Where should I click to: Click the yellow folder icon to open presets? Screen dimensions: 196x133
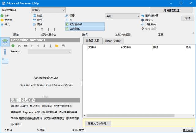(x=57, y=46)
